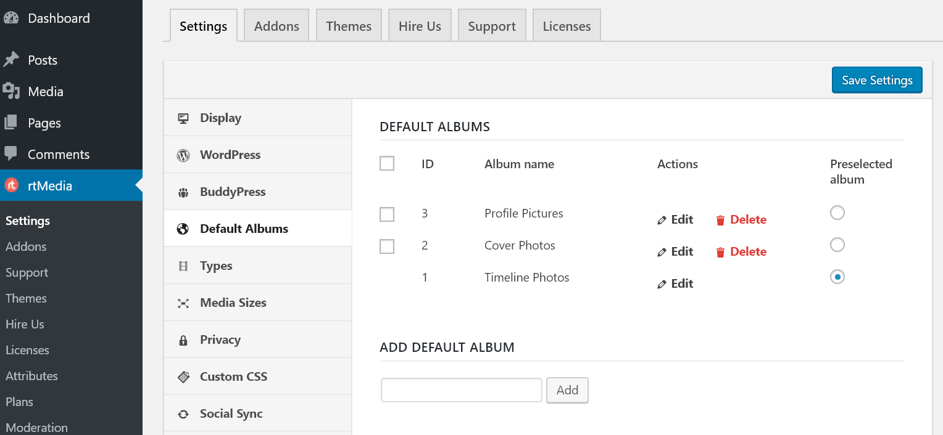943x435 pixels.
Task: Preselect the Cover Photos album
Action: pos(837,245)
